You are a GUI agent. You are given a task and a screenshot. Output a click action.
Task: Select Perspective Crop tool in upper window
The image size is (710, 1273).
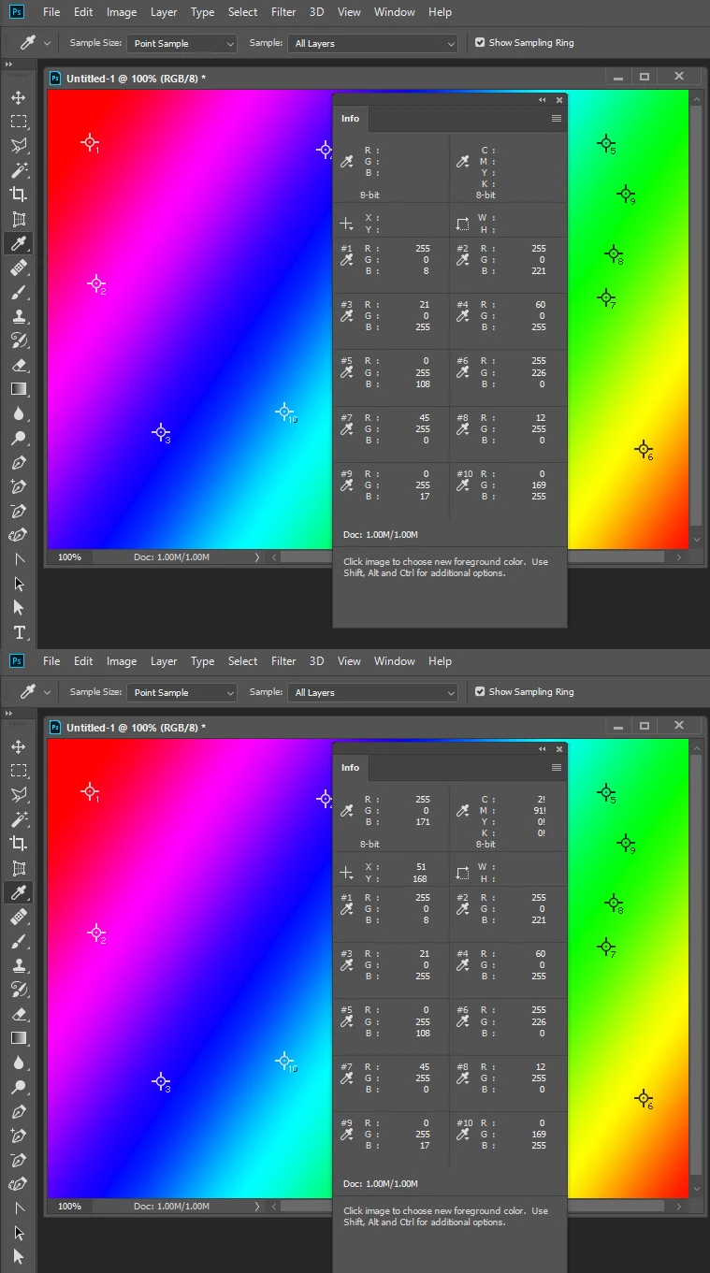coord(18,219)
